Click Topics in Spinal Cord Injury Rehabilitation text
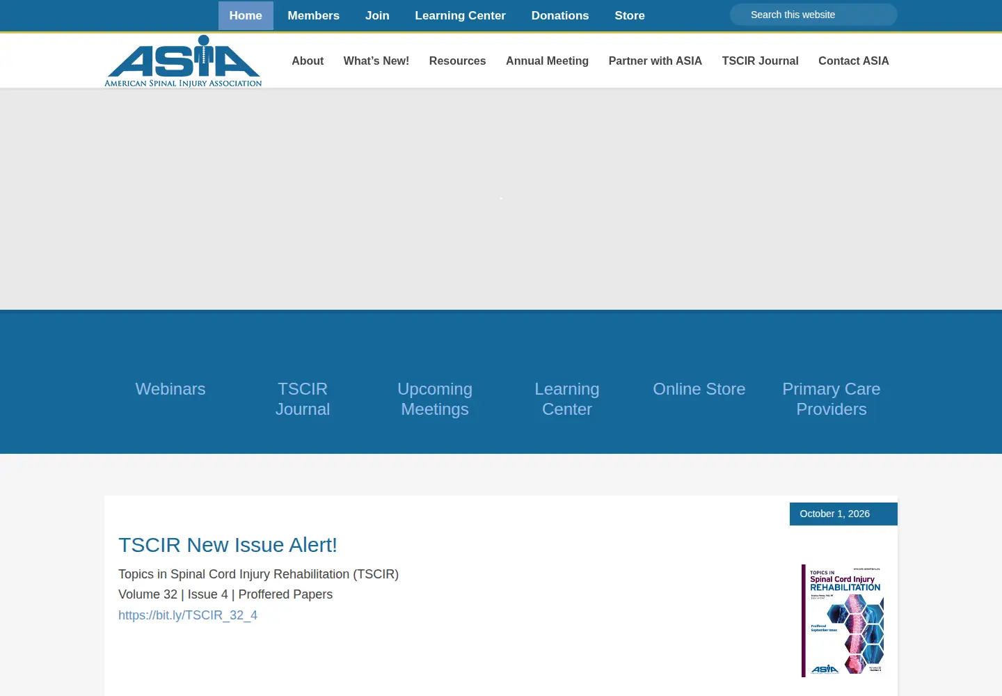 point(258,574)
